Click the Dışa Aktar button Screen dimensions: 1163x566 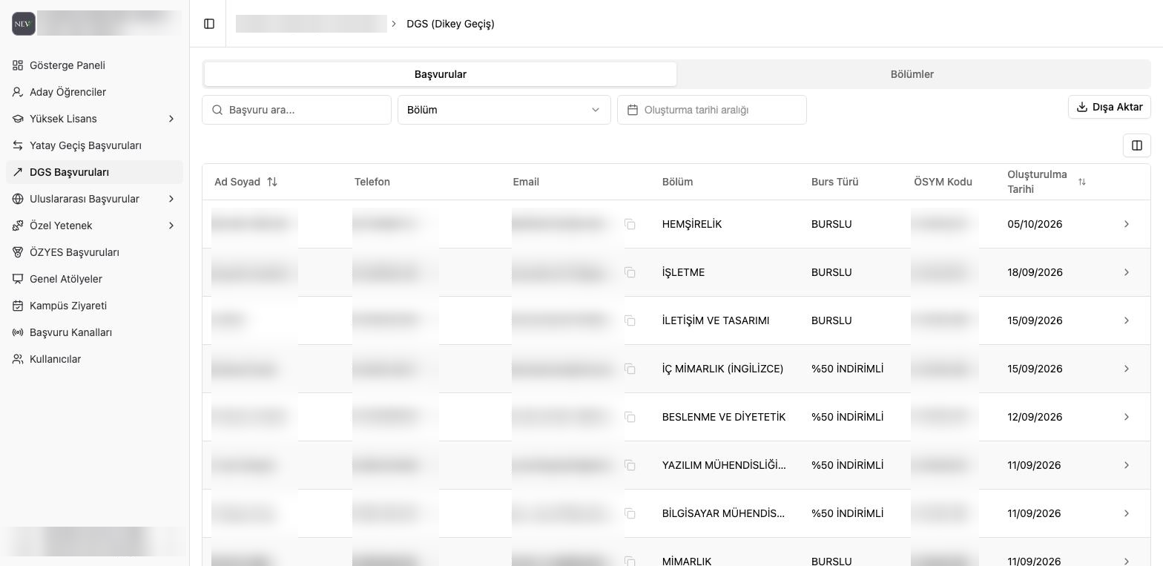point(1109,107)
